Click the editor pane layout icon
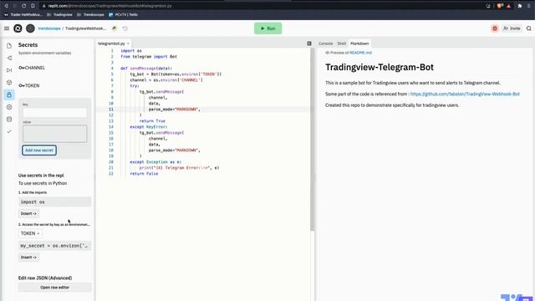This screenshot has height=301, width=535. (x=309, y=43)
